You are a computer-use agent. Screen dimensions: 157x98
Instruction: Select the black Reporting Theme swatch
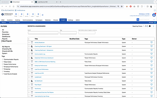point(150,26)
